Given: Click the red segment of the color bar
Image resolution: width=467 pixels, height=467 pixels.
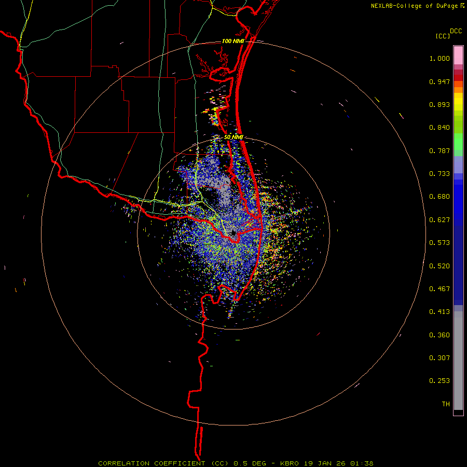Looking at the screenshot, I should tap(458, 78).
